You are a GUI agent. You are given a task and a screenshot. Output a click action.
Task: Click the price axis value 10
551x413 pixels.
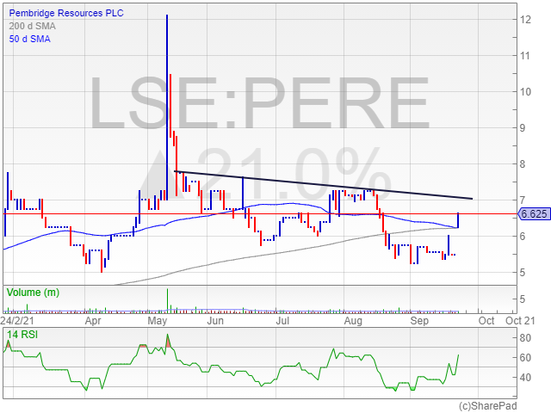click(x=525, y=92)
